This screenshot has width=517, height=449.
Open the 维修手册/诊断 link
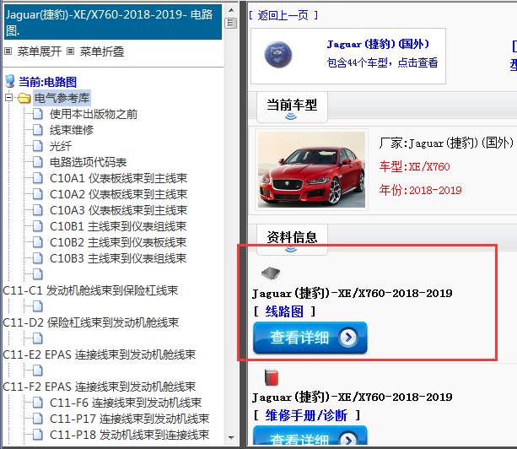306,415
